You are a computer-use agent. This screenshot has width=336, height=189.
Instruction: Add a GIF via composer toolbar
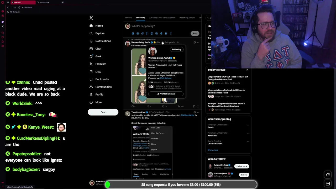pos(138,34)
